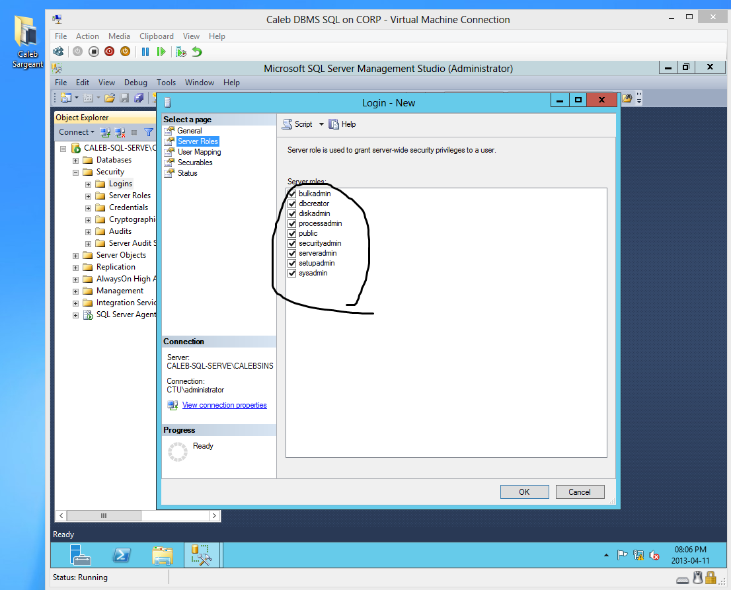Image resolution: width=731 pixels, height=590 pixels.
Task: Click Object Explorer scroll left arrow
Action: coord(61,515)
